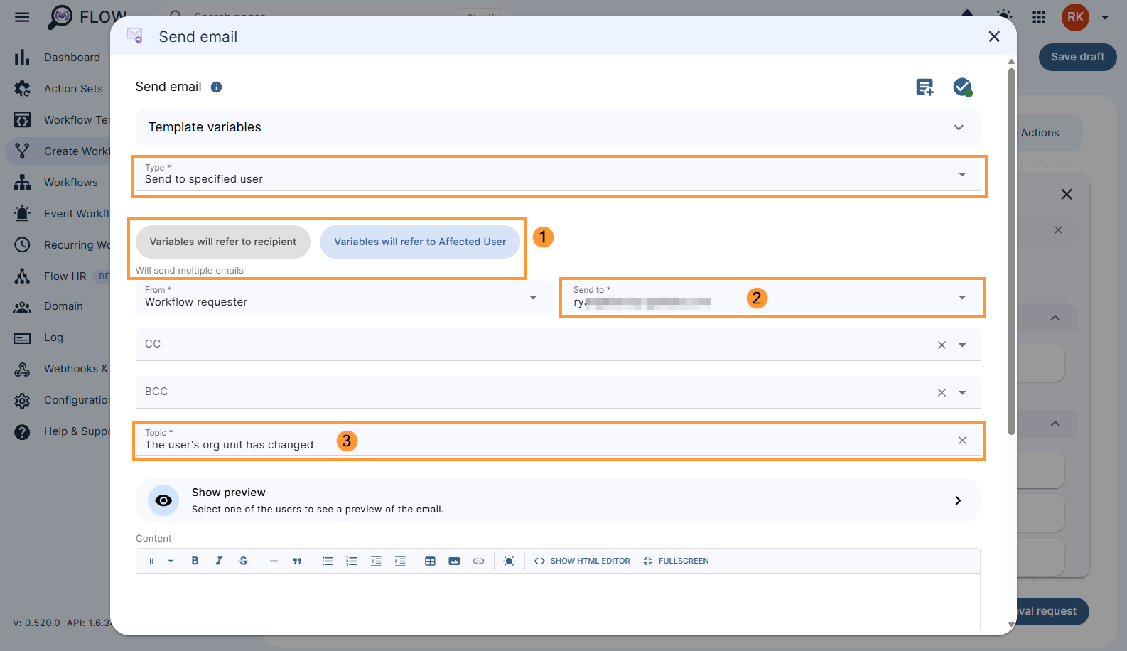
Task: Open the hamburger navigation menu
Action: 22,17
